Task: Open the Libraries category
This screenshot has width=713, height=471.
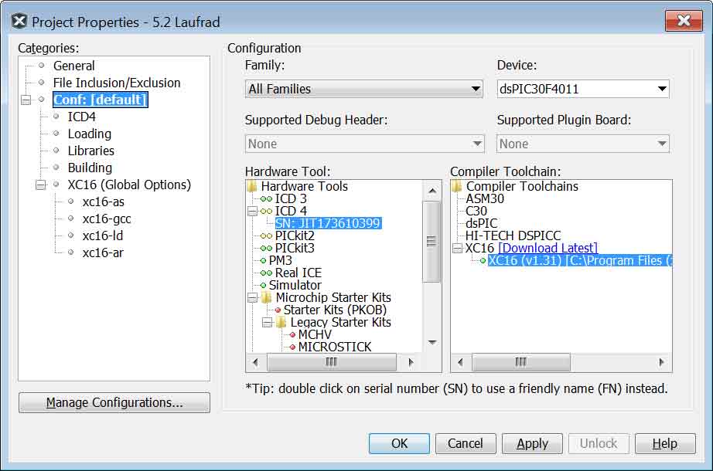Action: pyautogui.click(x=90, y=151)
